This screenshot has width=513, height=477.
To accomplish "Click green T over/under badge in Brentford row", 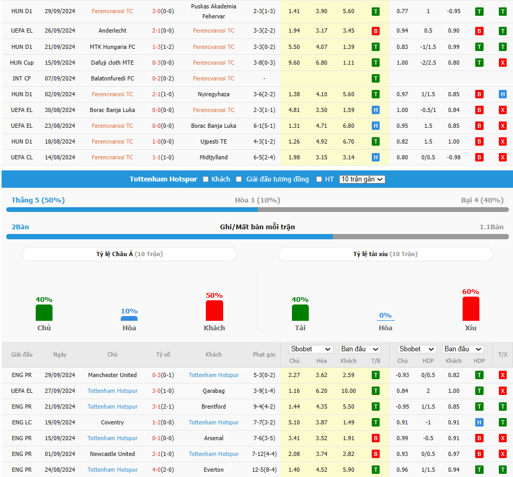I will 503,407.
